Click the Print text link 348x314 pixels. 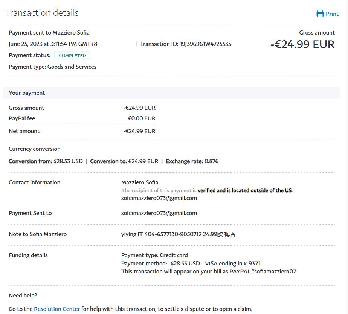332,14
